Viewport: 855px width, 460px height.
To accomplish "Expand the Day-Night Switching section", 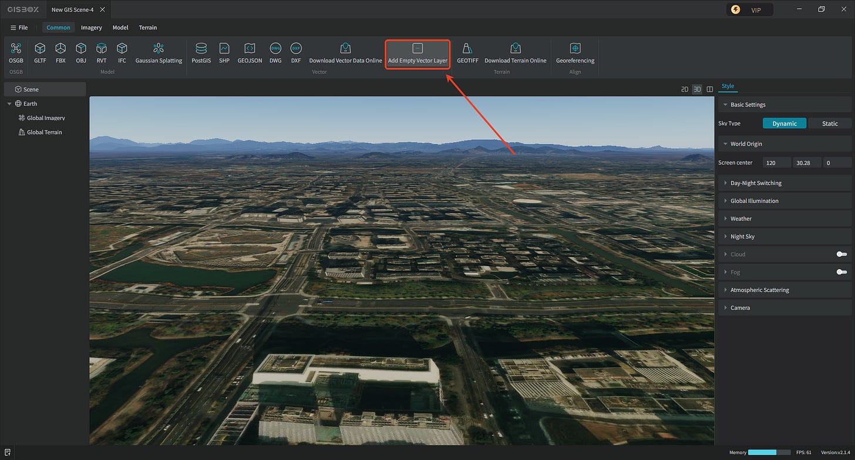I will 785,183.
